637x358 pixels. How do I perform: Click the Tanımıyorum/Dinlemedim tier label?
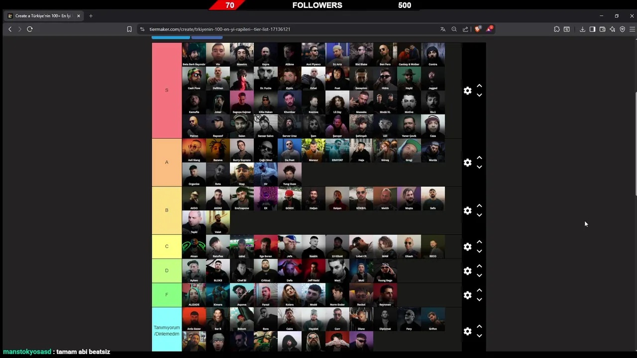click(167, 331)
